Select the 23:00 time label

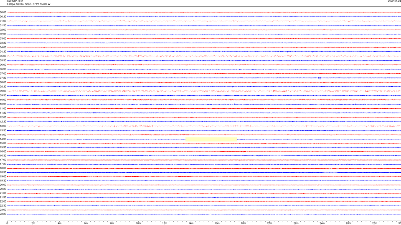coord(3,210)
